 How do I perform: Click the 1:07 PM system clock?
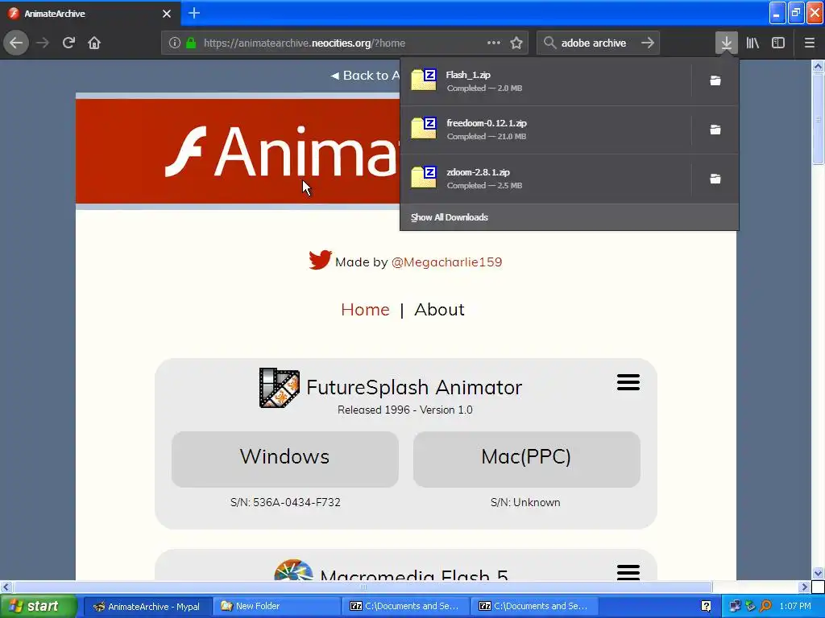point(795,607)
